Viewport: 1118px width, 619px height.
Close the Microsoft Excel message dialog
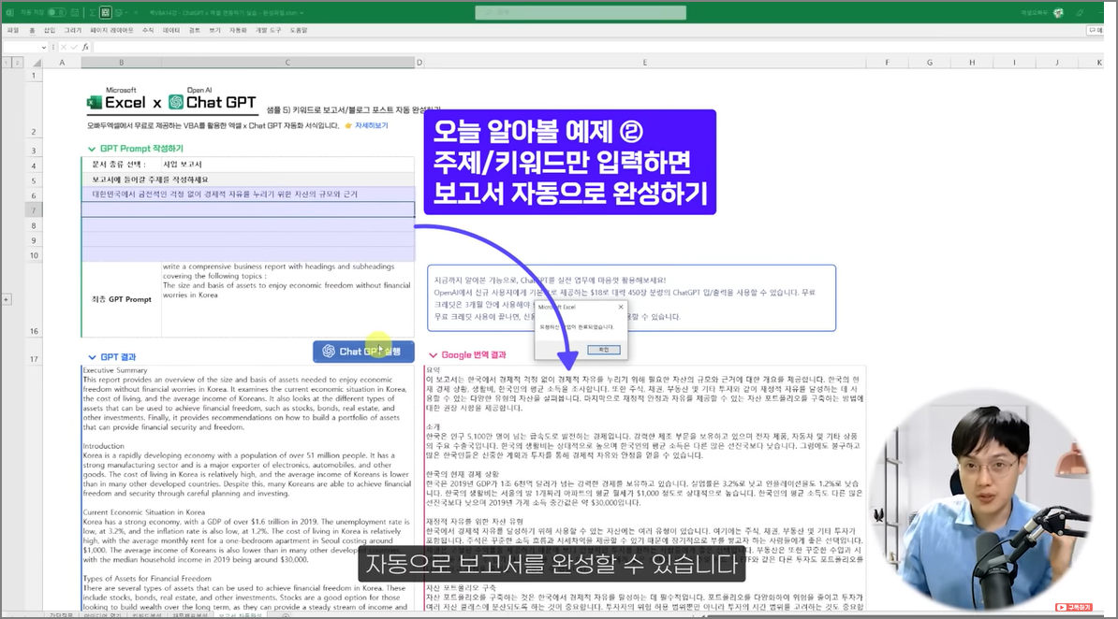coord(620,307)
